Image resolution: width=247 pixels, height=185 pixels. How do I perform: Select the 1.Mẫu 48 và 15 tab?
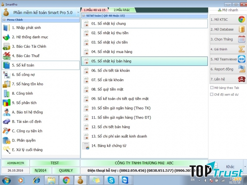tap(94, 10)
